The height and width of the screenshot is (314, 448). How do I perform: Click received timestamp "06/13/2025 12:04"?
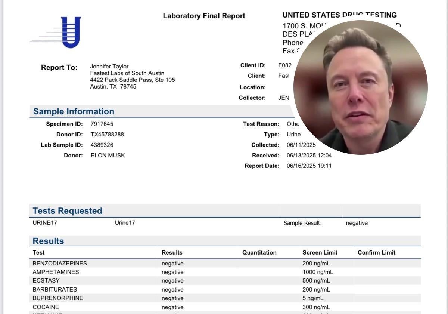coord(309,156)
